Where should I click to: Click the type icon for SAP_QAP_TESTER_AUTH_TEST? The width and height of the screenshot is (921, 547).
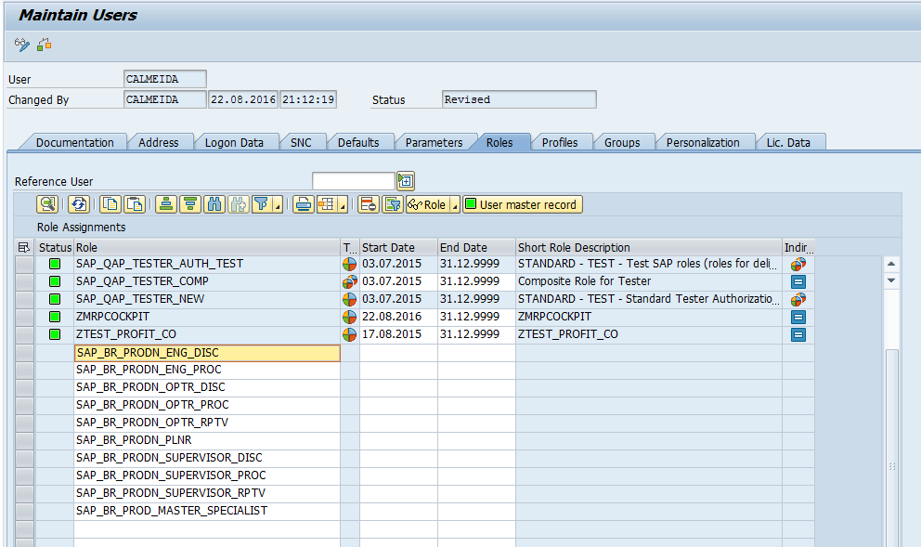point(349,264)
